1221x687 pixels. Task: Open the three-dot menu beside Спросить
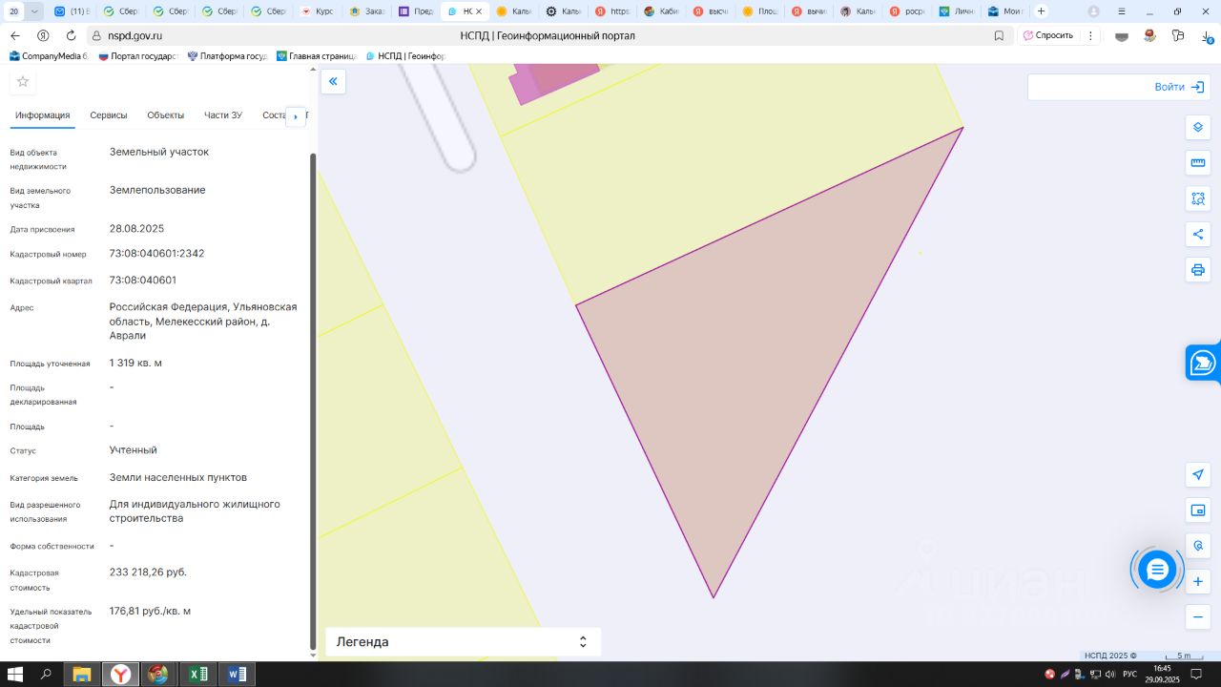1090,35
